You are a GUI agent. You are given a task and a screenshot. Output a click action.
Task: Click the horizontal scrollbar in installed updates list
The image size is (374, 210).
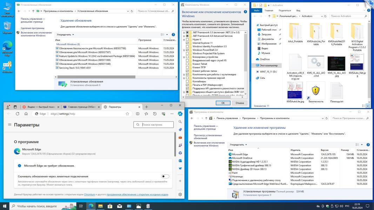96,77
